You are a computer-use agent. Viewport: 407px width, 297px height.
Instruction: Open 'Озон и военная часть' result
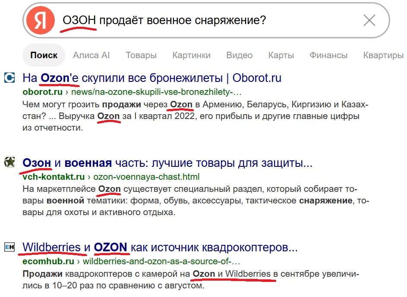(x=167, y=163)
